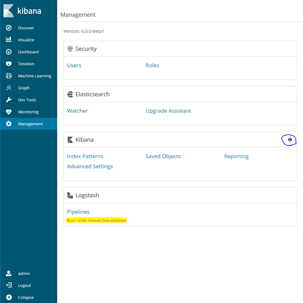Click the Version 6.0.0-beta1 text
Image resolution: width=303 pixels, height=303 pixels.
[84, 31]
